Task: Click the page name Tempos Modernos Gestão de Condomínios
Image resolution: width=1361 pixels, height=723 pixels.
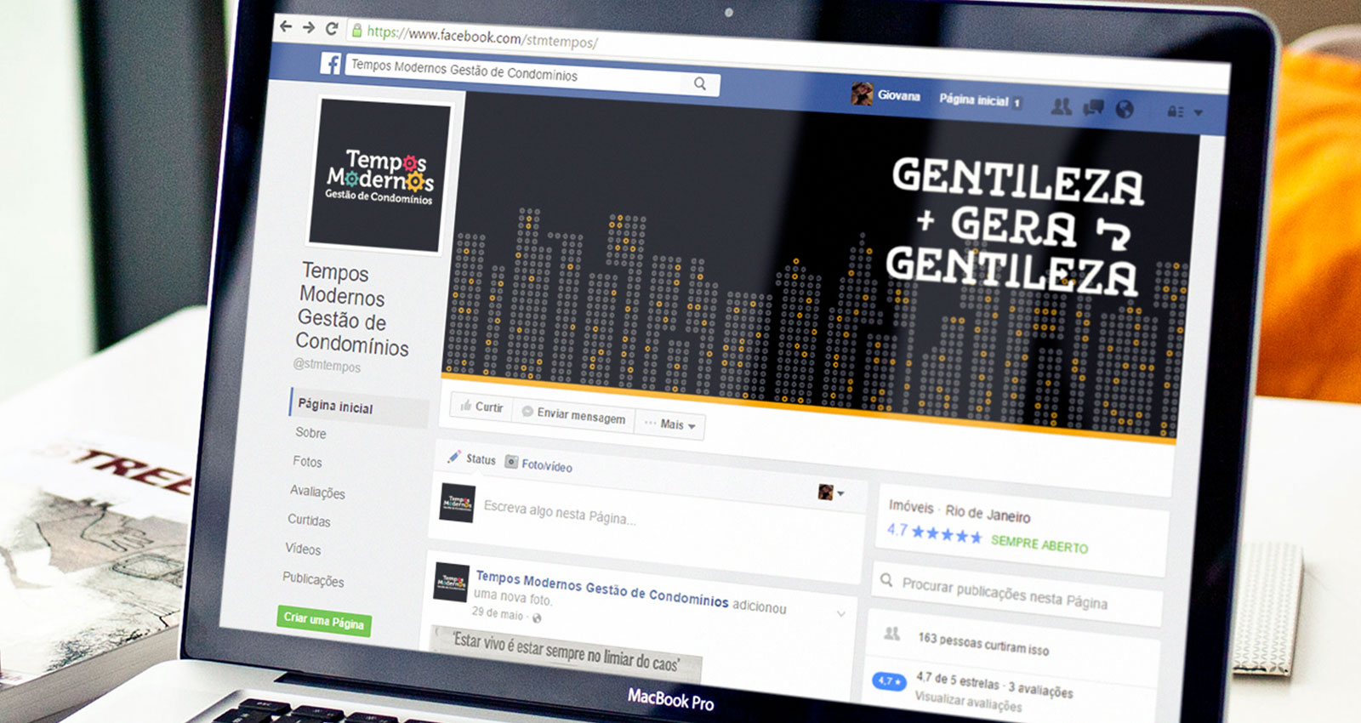Action: click(352, 309)
